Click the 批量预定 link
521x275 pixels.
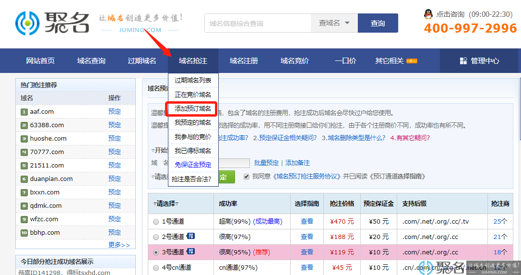pyautogui.click(x=266, y=163)
